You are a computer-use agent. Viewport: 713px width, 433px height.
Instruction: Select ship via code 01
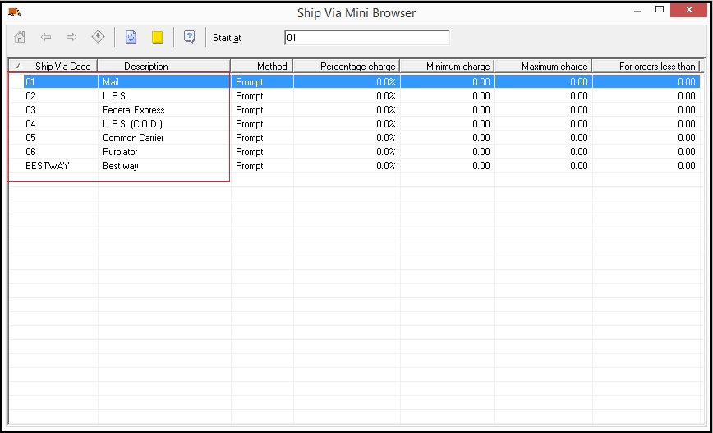tap(61, 82)
